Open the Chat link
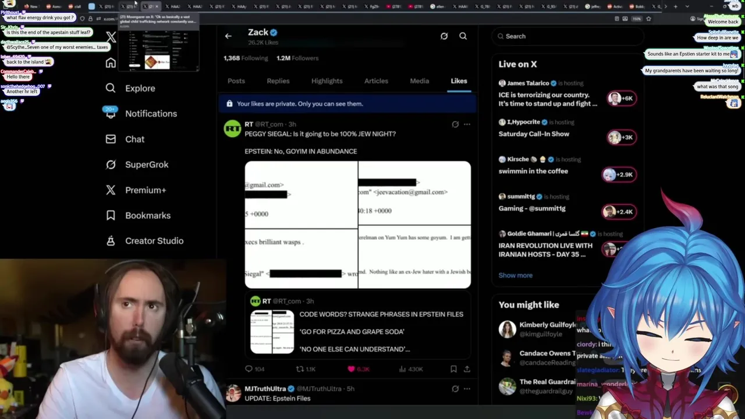 (x=134, y=139)
